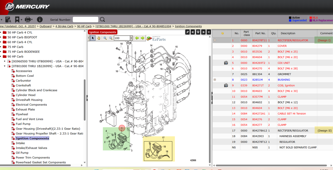This screenshot has height=170, width=333.
Task: Click the Outboard breadcrumb link
Action: pos(46,26)
